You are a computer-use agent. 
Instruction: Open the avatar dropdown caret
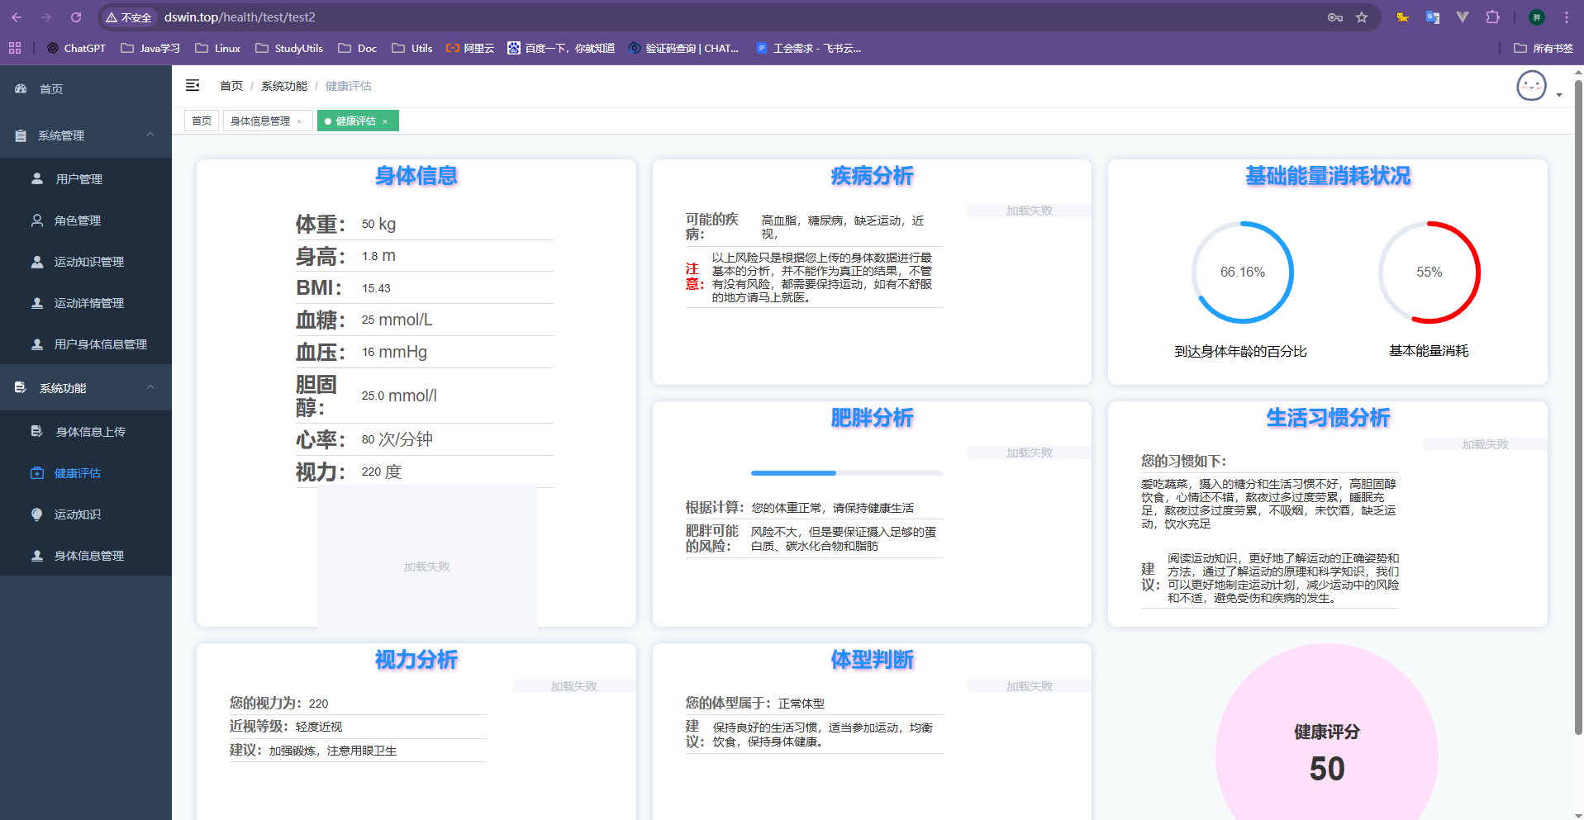[1559, 95]
